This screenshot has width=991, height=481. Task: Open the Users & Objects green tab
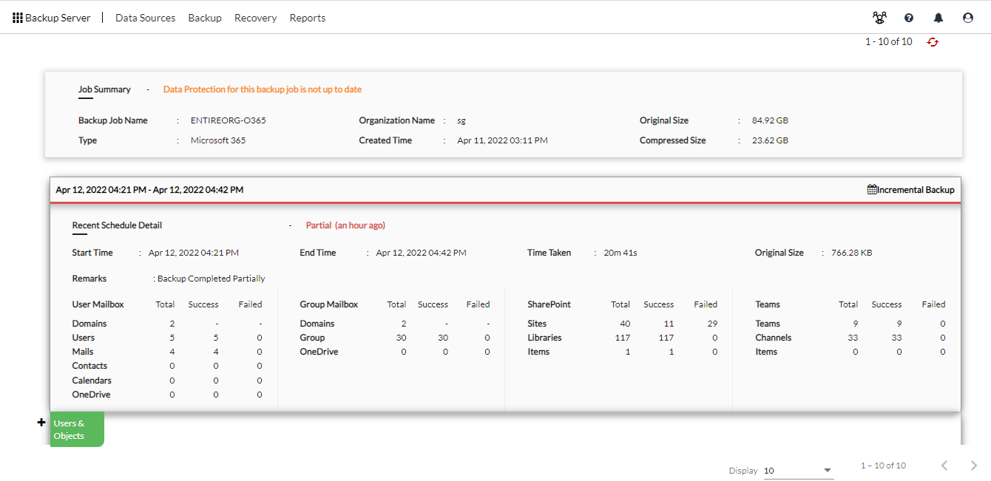77,429
